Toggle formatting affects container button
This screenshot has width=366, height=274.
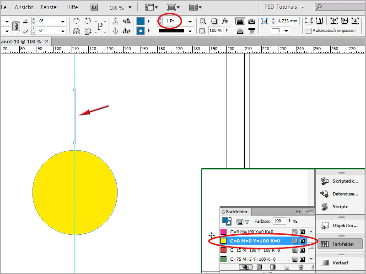pyautogui.click(x=240, y=221)
